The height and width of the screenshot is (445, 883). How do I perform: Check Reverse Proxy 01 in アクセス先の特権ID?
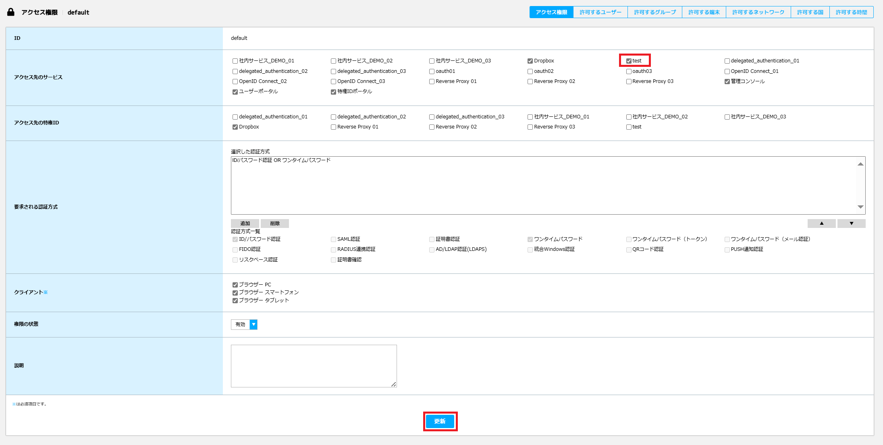333,127
